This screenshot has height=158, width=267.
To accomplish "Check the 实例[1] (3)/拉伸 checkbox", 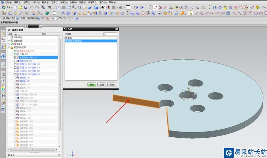I will (15, 64).
